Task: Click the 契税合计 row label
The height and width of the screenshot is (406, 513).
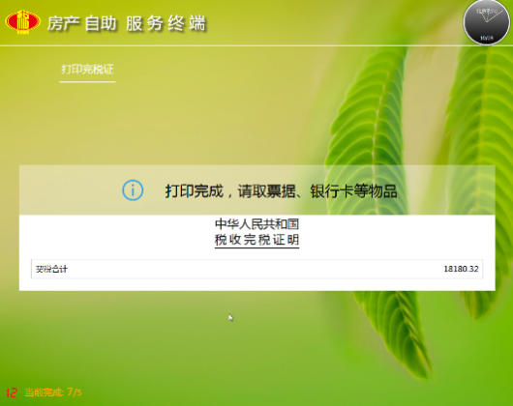Action: click(51, 269)
